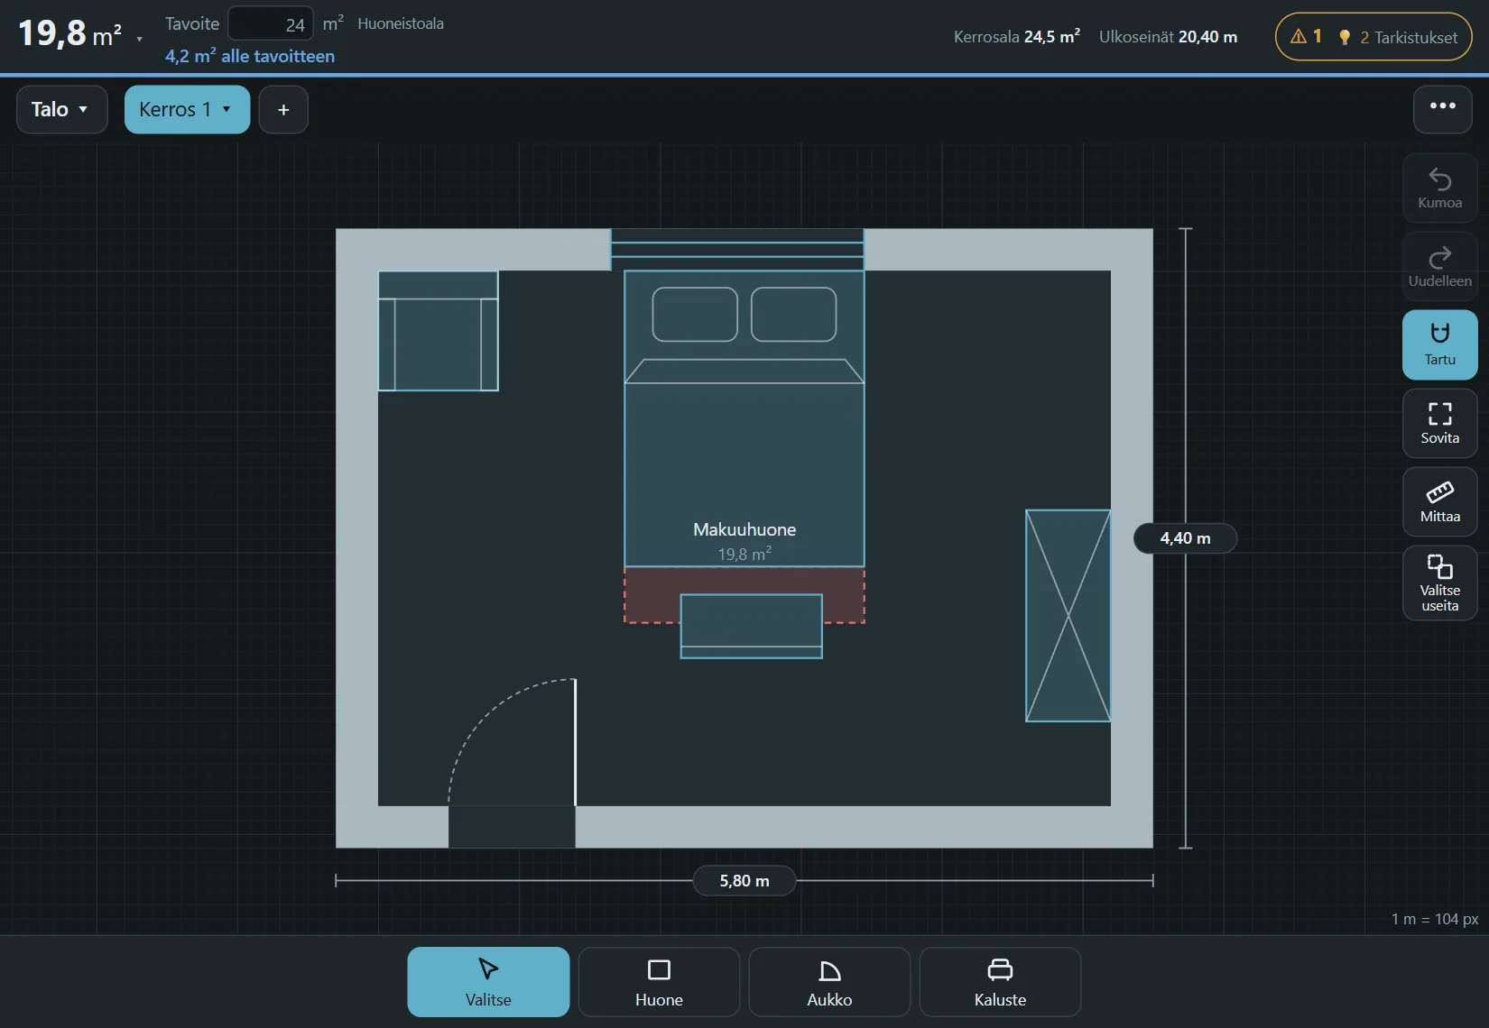Open the area unit dropdown arrow beside 19,8 m²

pos(139,40)
